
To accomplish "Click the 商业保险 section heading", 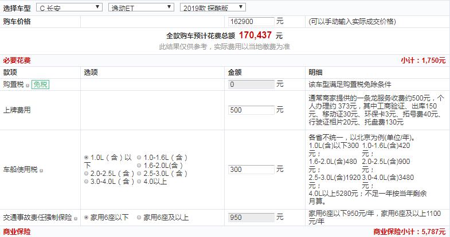I will (17, 231).
